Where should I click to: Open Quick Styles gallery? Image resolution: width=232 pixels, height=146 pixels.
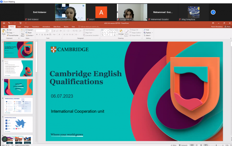point(126,33)
